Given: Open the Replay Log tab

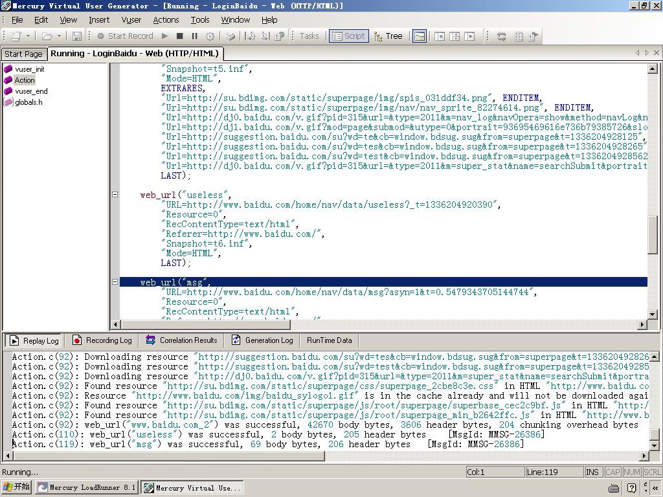Looking at the screenshot, I should [34, 340].
